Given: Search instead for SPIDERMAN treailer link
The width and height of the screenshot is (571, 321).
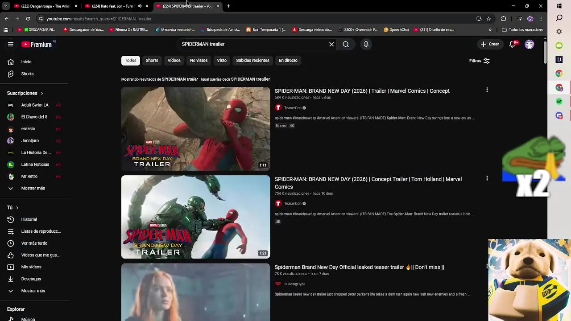Looking at the screenshot, I should 250,79.
